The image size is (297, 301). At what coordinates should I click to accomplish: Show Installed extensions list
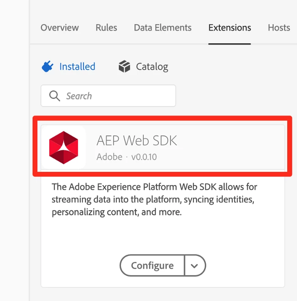[77, 66]
